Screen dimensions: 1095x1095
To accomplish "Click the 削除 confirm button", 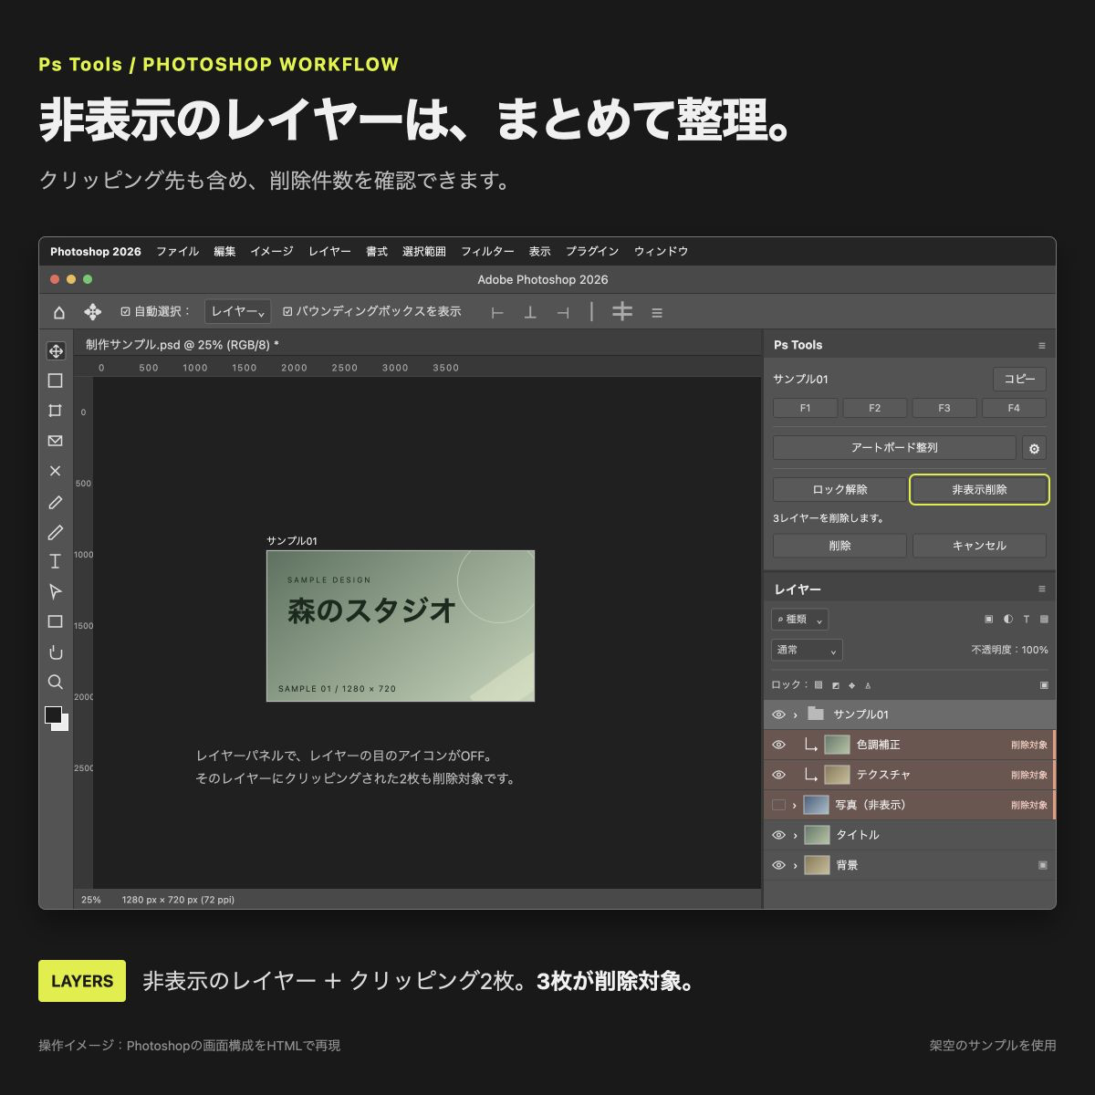I will pos(839,546).
